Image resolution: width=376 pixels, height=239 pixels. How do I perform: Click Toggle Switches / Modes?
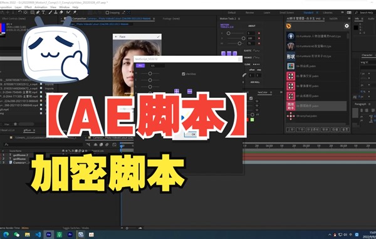(x=76, y=228)
